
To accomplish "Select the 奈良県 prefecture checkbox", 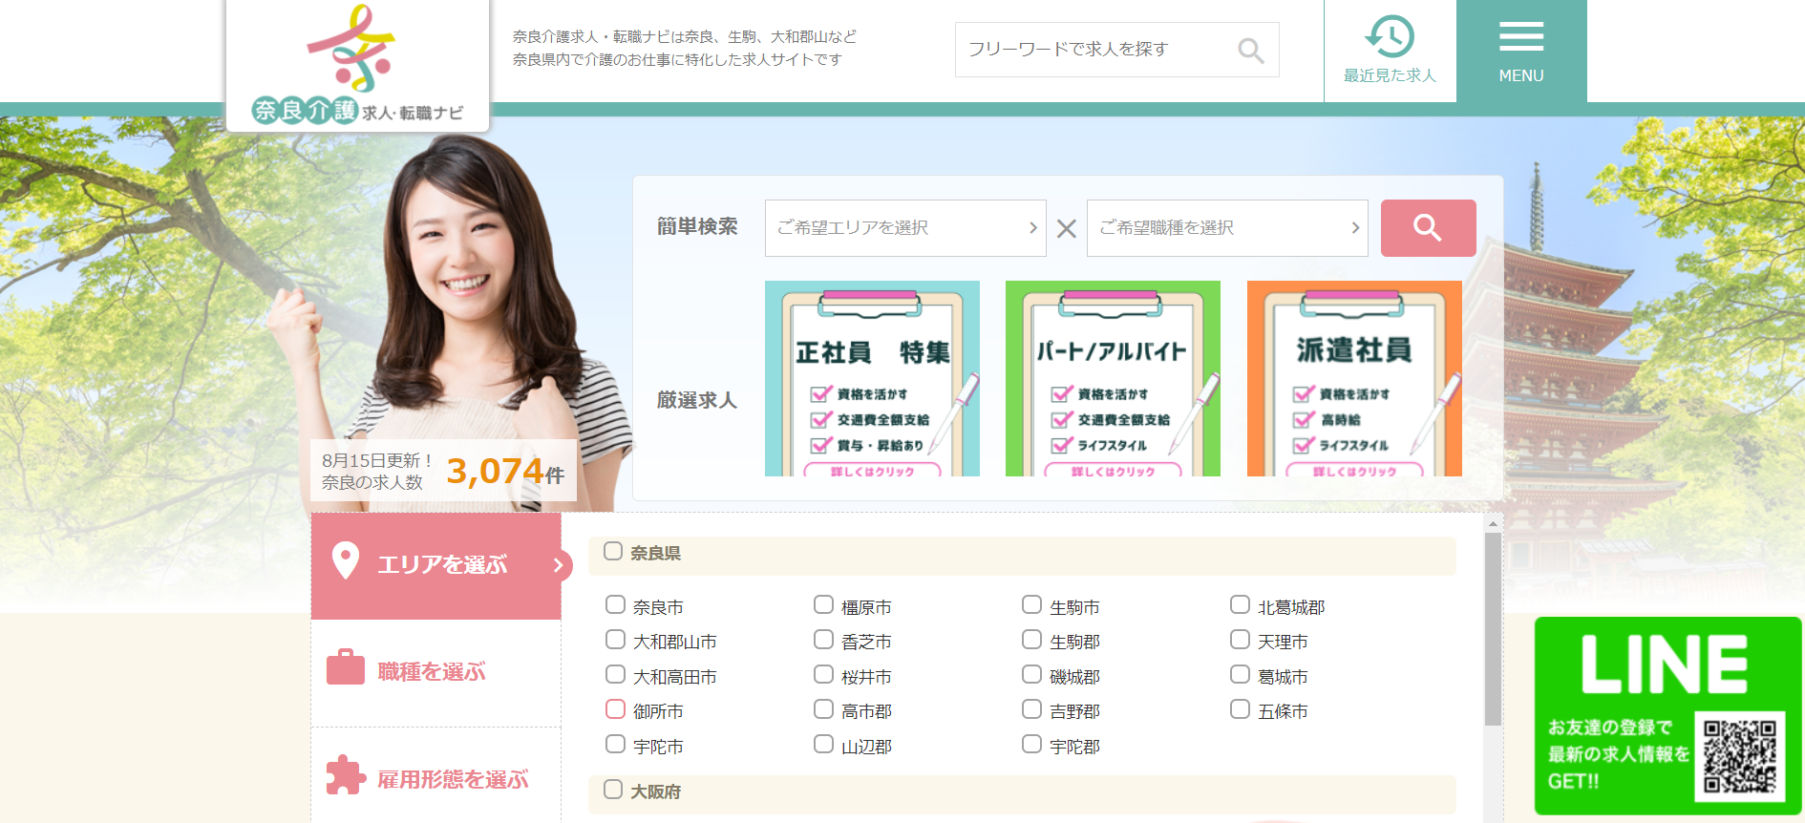I will click(613, 552).
